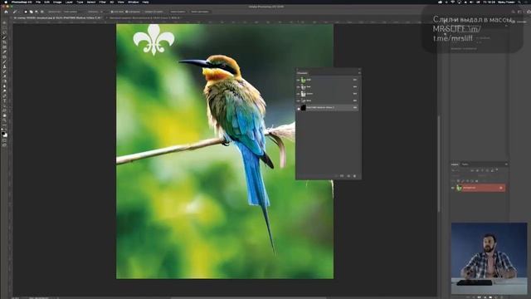Open the Edit menu
The width and height of the screenshot is (531, 299).
click(46, 2)
